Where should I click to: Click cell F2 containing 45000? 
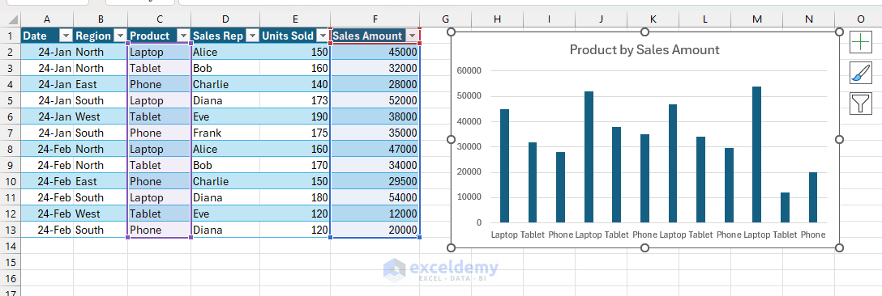pyautogui.click(x=375, y=53)
